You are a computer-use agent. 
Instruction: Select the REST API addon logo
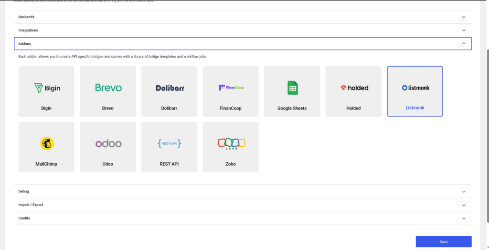[170, 143]
